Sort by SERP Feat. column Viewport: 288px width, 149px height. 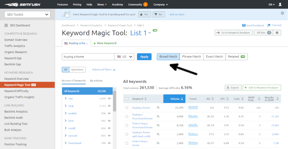(x=259, y=99)
